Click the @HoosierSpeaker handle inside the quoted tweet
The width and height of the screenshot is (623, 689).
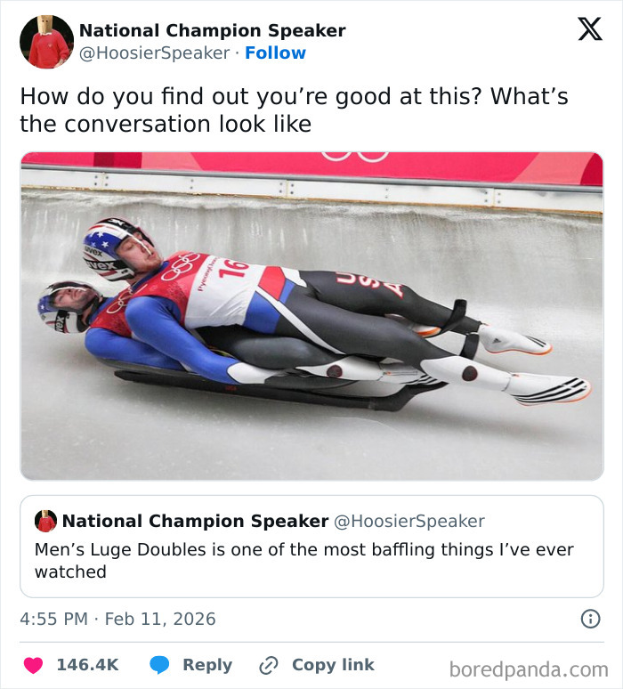[409, 521]
